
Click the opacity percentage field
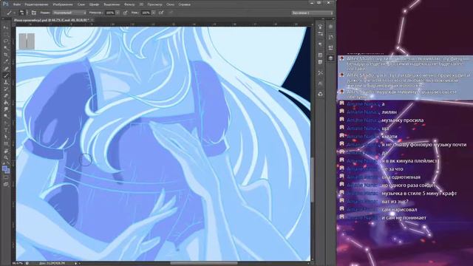(110, 13)
